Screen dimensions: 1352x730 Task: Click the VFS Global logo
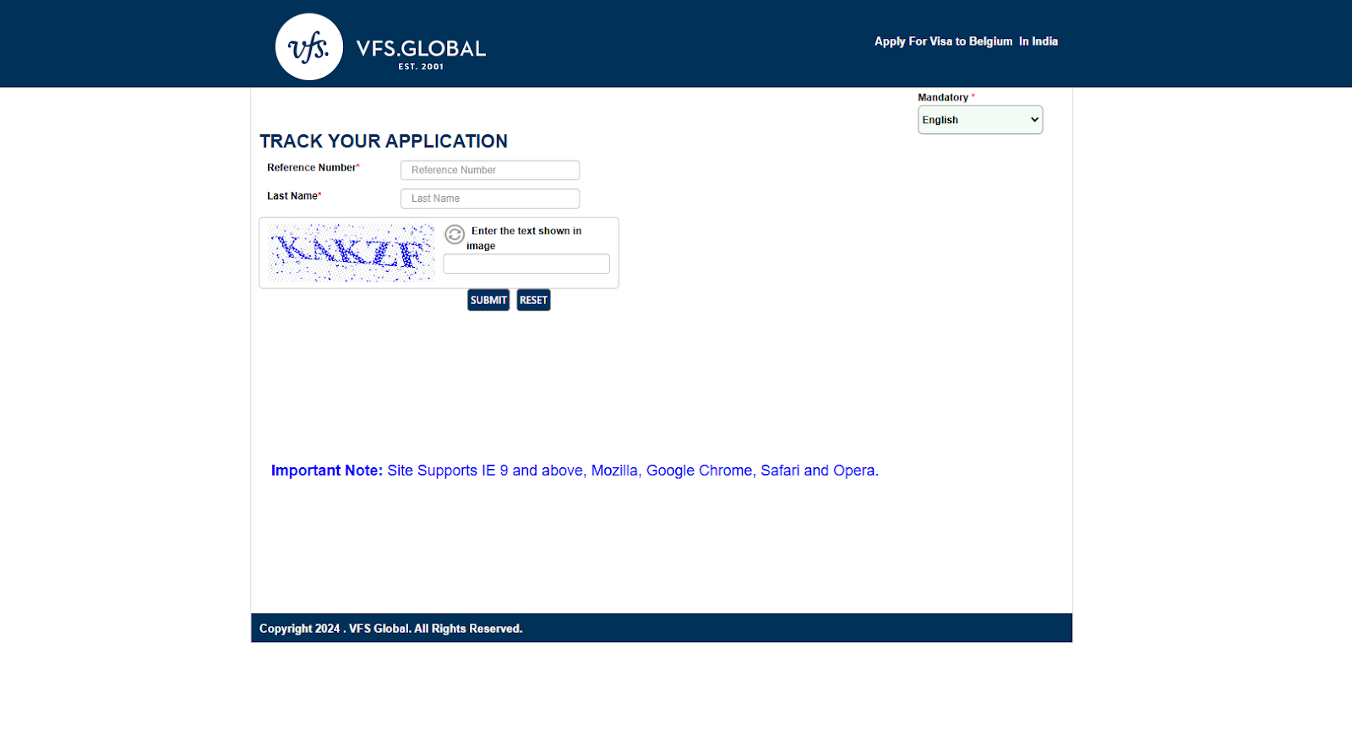(x=381, y=46)
